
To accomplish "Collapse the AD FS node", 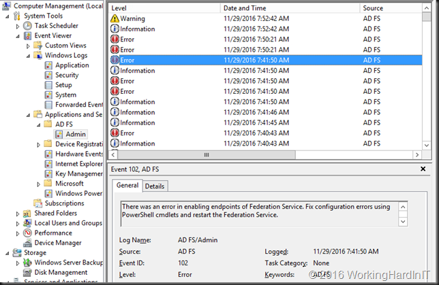I will coord(39,125).
